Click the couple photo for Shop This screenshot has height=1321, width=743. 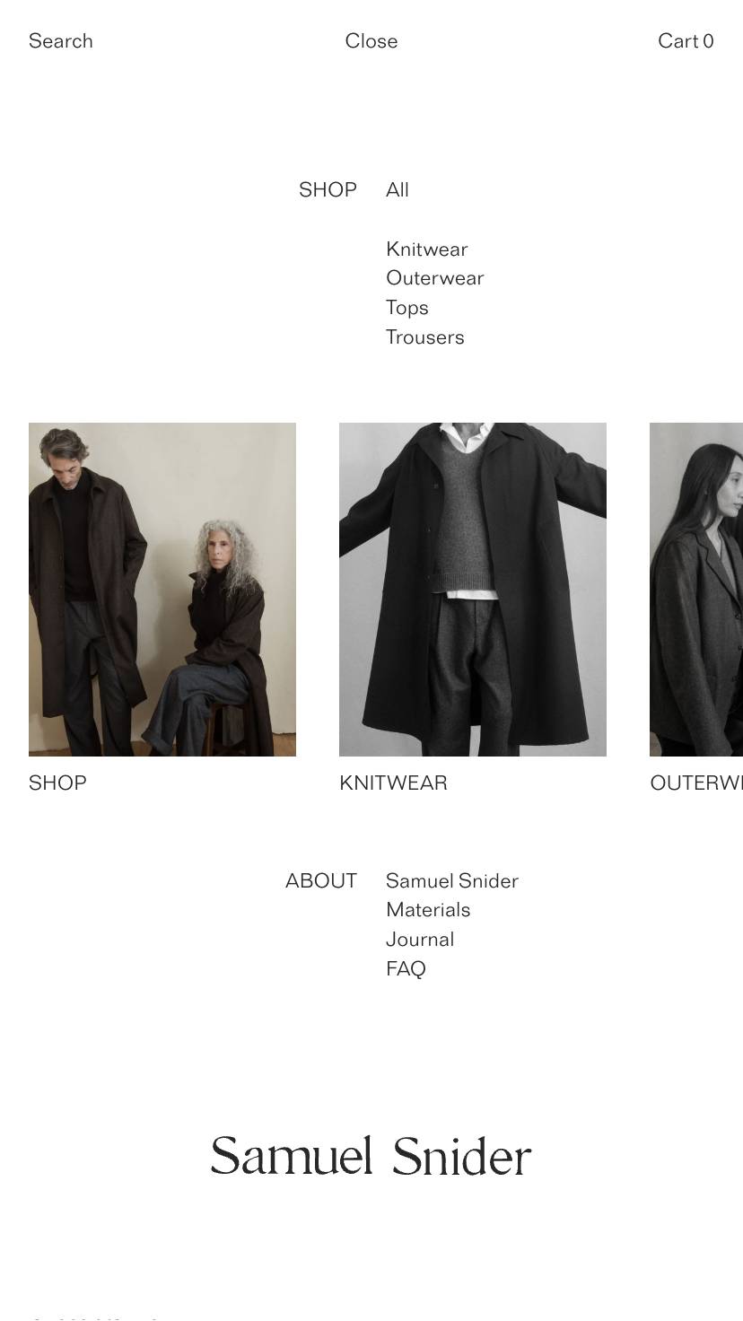(162, 590)
